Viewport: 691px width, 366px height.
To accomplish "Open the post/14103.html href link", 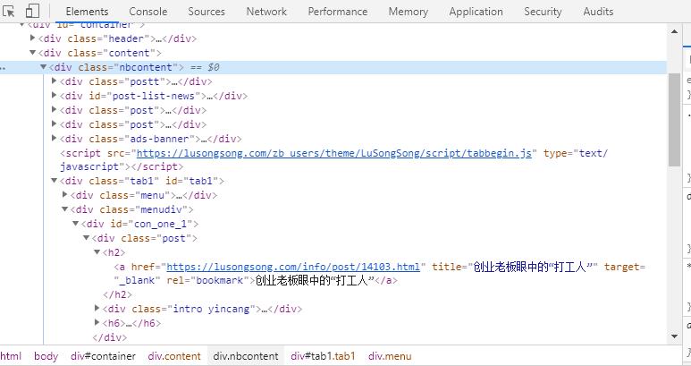I will coord(293,267).
